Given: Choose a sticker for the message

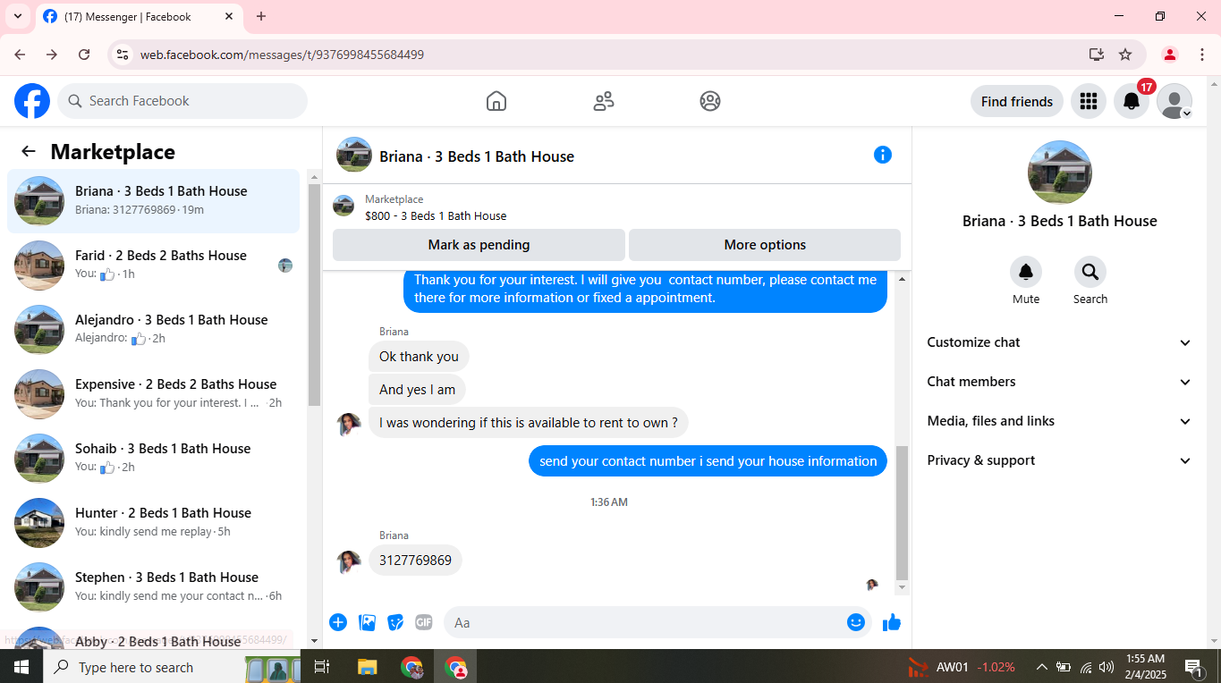Looking at the screenshot, I should (x=395, y=622).
